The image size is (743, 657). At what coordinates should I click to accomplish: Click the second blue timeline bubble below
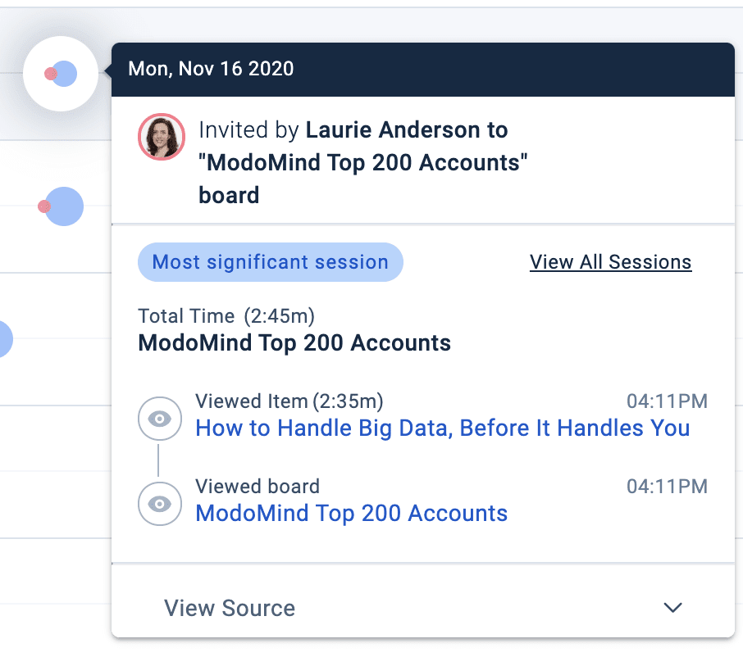pyautogui.click(x=65, y=206)
